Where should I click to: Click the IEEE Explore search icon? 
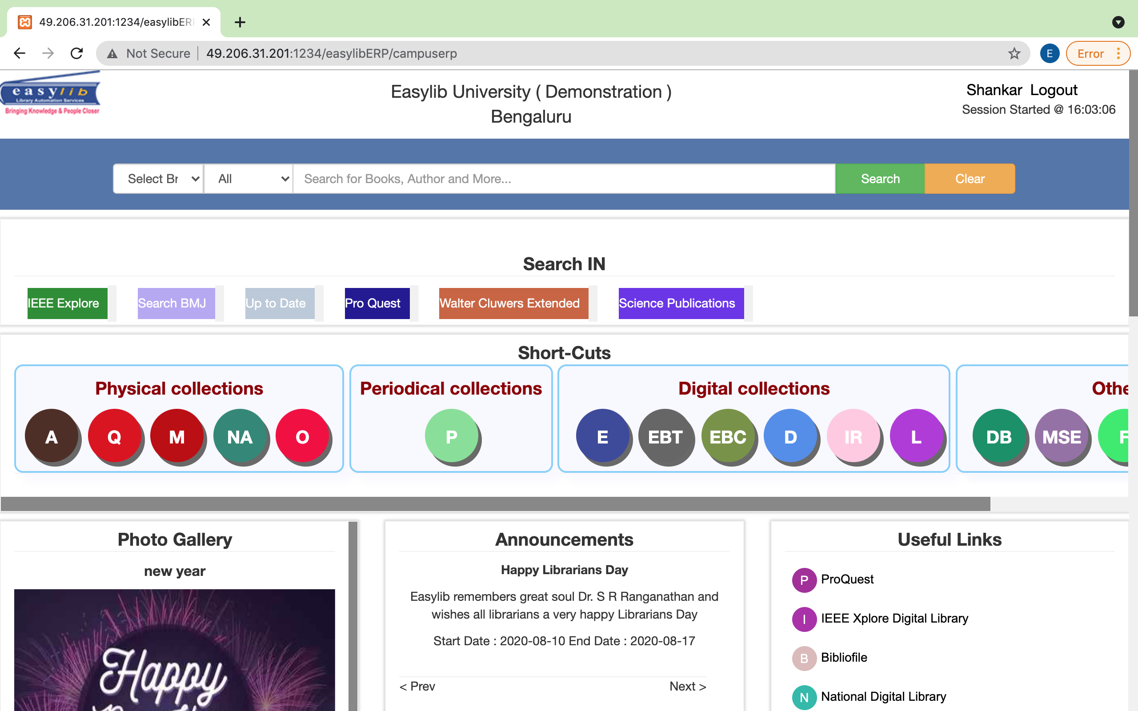[x=65, y=302]
